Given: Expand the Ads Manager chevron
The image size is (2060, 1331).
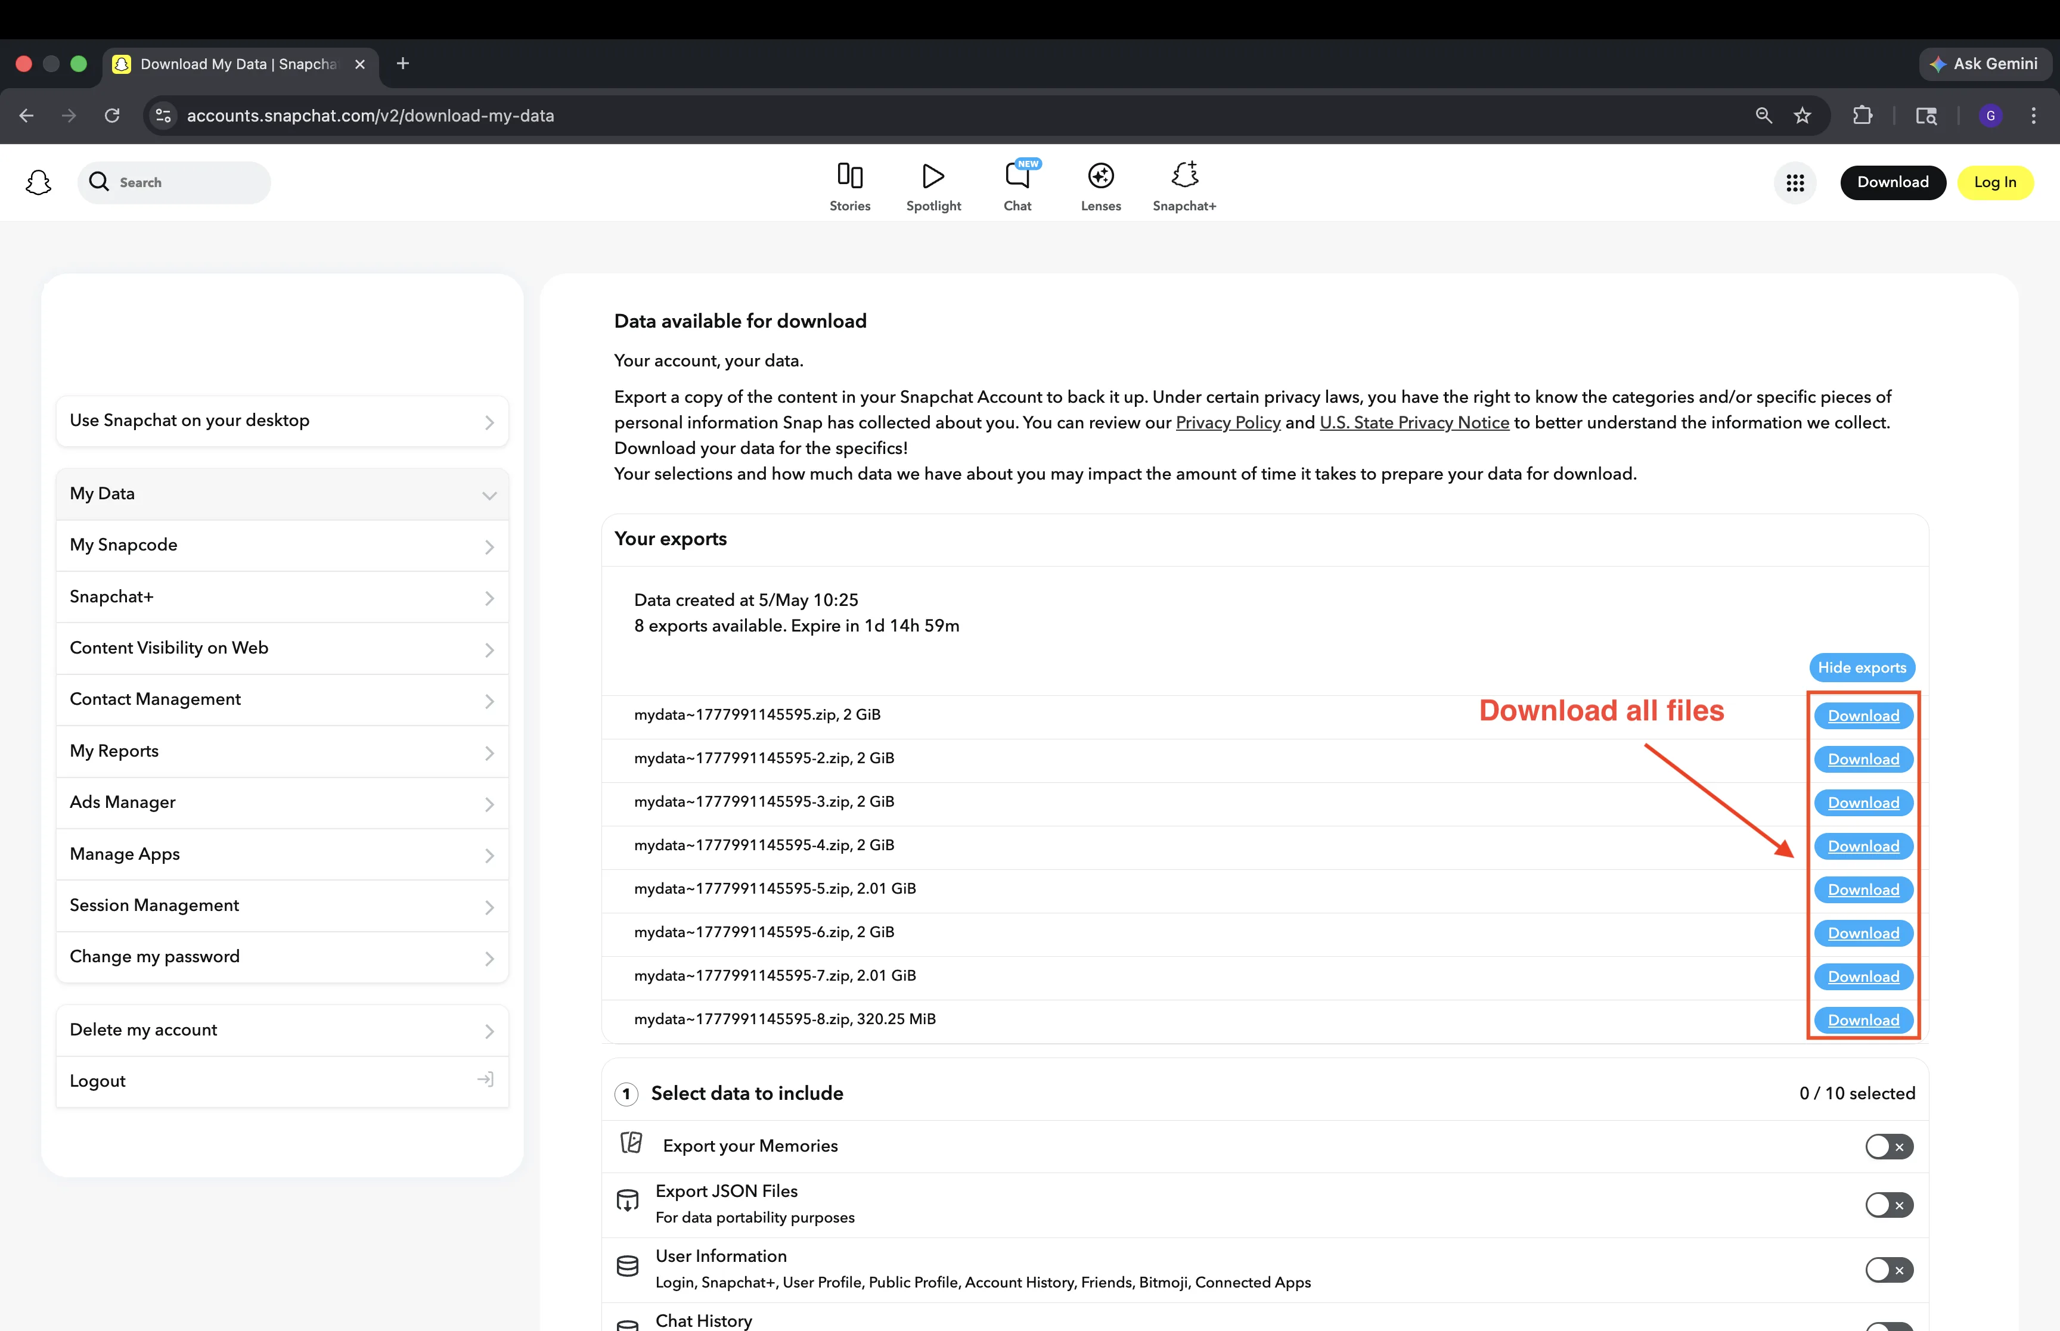Looking at the screenshot, I should 489,804.
